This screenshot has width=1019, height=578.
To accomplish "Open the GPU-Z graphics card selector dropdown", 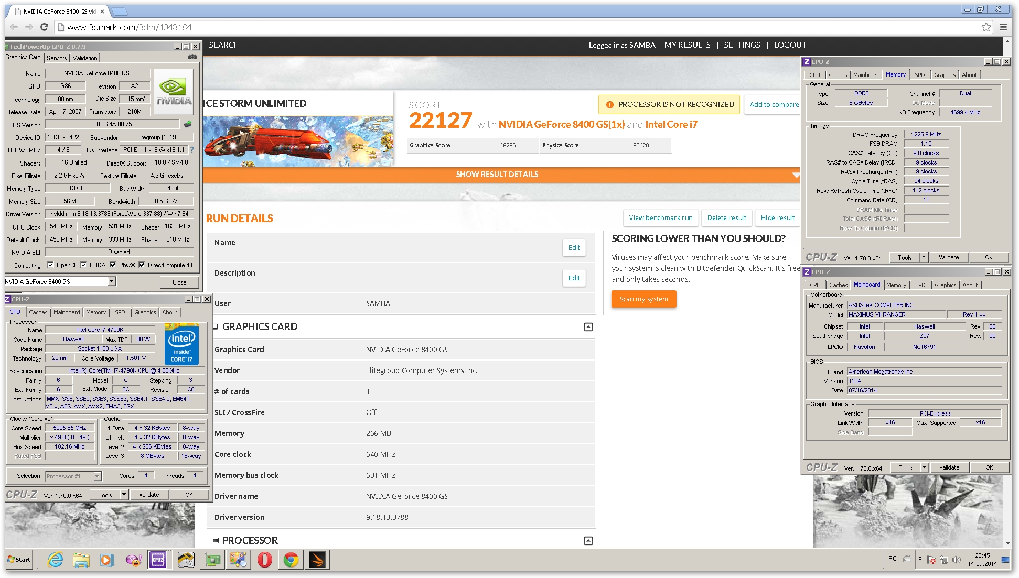I will (x=112, y=282).
